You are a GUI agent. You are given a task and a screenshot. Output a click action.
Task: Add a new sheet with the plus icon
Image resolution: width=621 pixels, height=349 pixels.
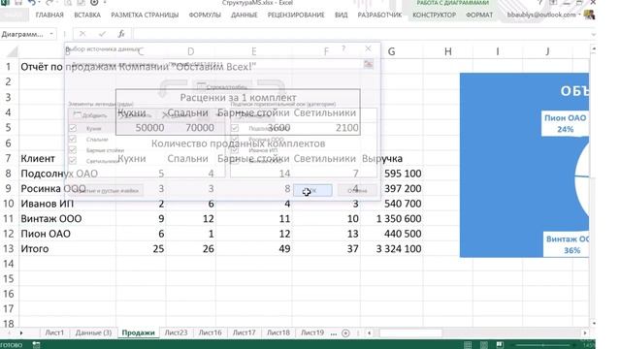(x=345, y=333)
